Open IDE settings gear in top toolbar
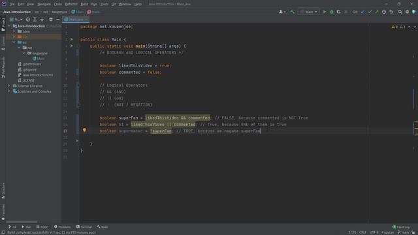 click(407, 12)
